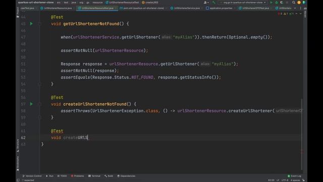This screenshot has width=323, height=182.
Task: Change UTF-8 file encoding in status bar
Action: [x=285, y=180]
